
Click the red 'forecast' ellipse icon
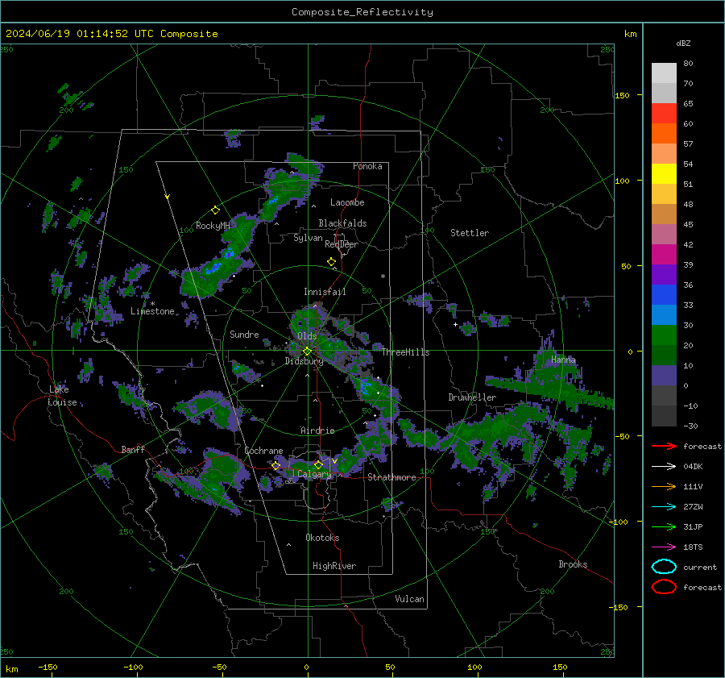click(x=664, y=587)
